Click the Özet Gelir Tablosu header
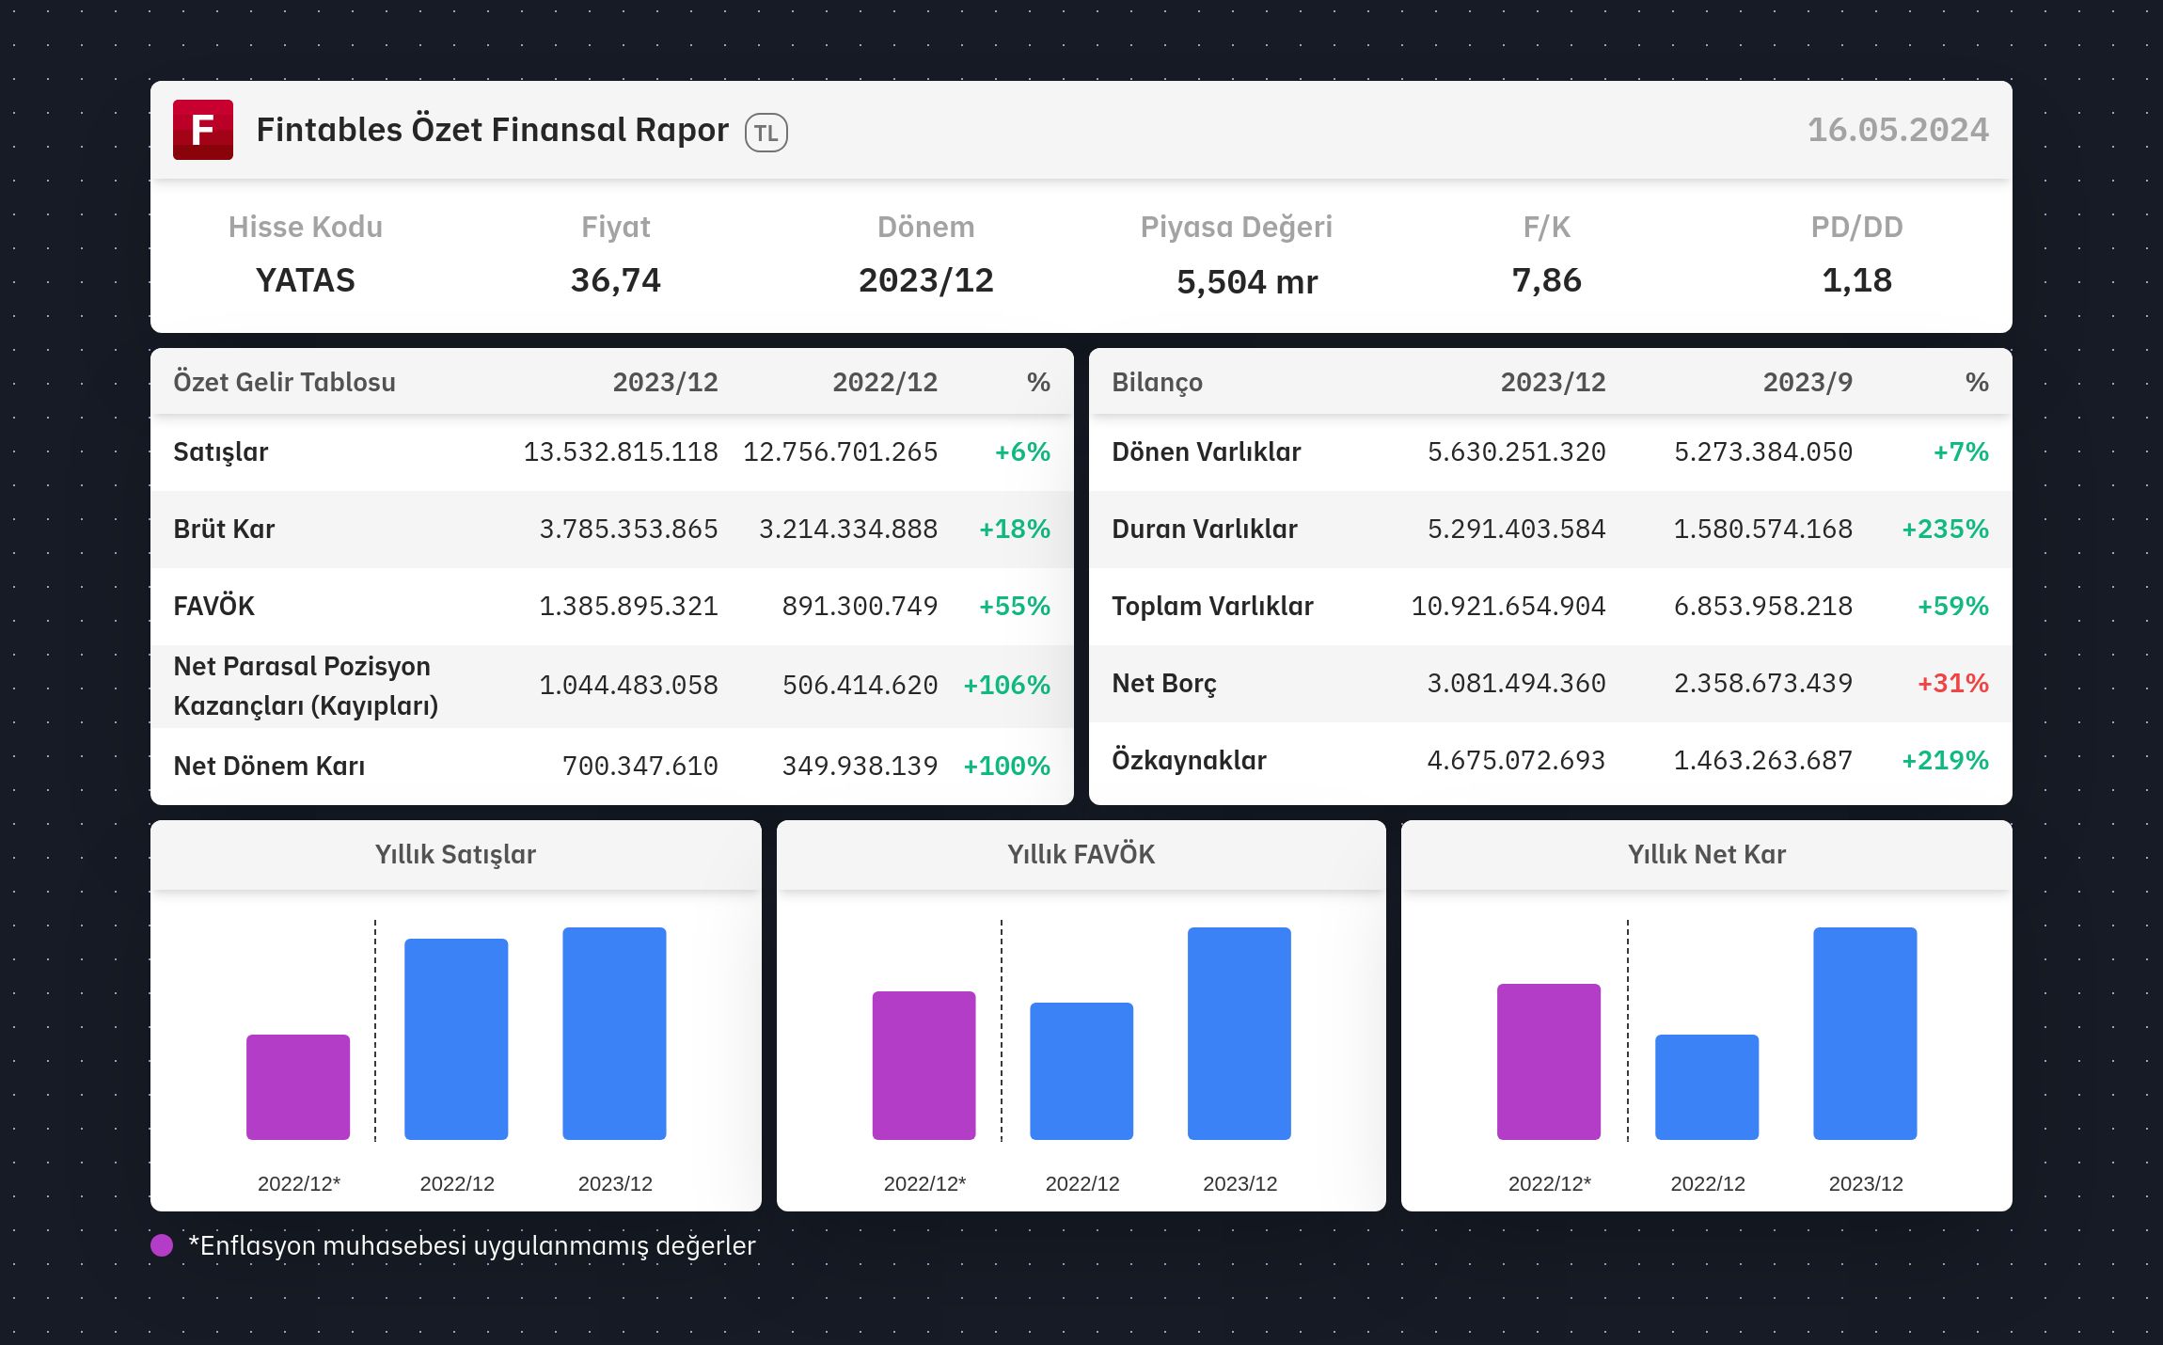The image size is (2163, 1345). (x=285, y=382)
